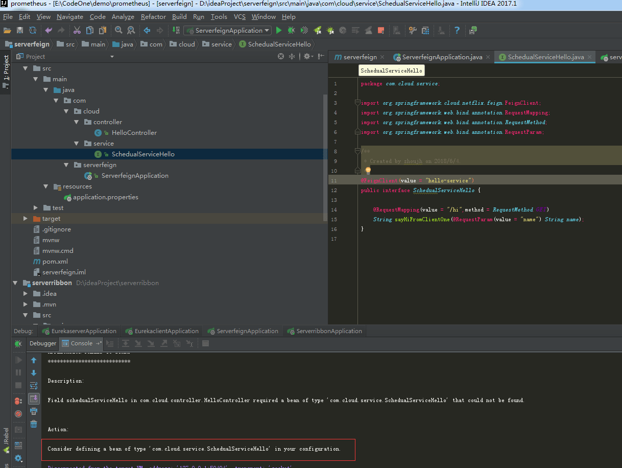Open HelloController in the project tree
622x468 pixels.
pyautogui.click(x=134, y=133)
